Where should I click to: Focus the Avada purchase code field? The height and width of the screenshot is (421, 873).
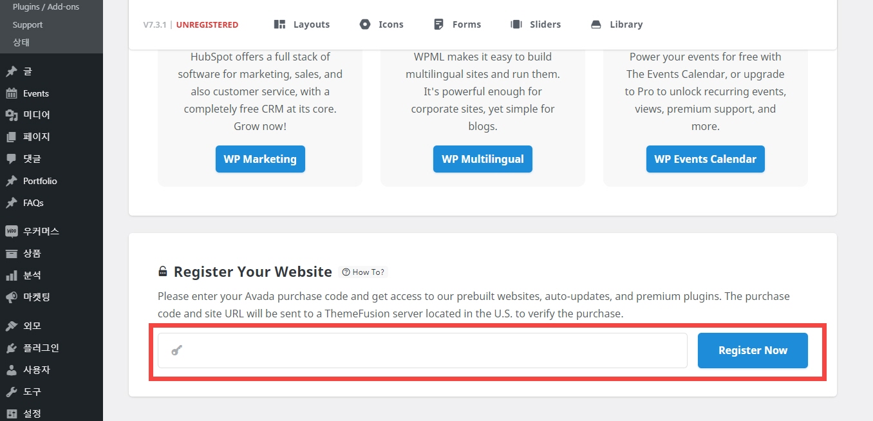tap(422, 350)
